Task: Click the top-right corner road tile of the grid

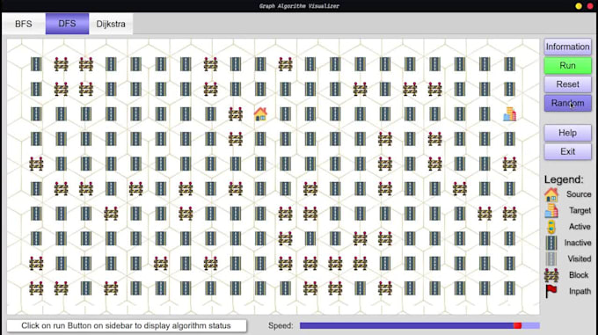Action: pos(509,64)
